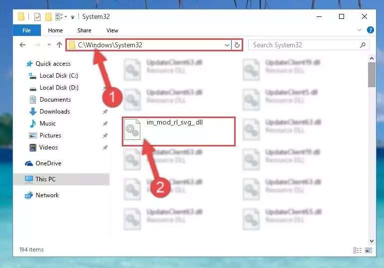Click the vertical scrollbar thumb
Screen dimensions: 384x268
click(372, 75)
